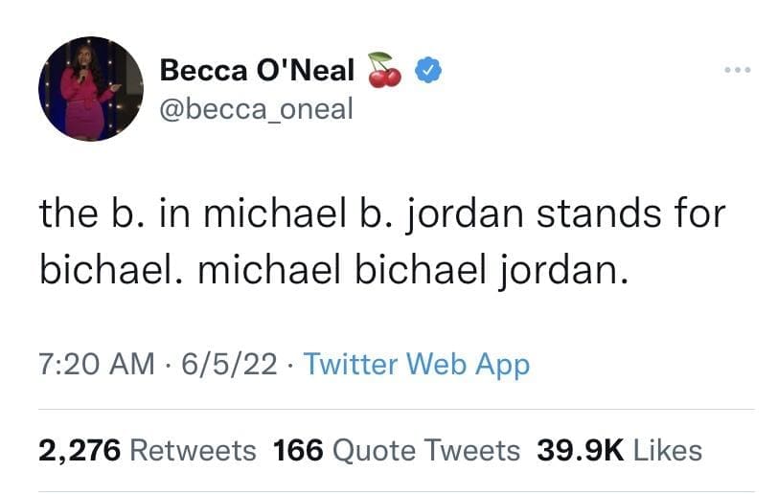This screenshot has width=778, height=494.
Task: Open Becca O'Neal's profile picture
Action: click(x=91, y=89)
